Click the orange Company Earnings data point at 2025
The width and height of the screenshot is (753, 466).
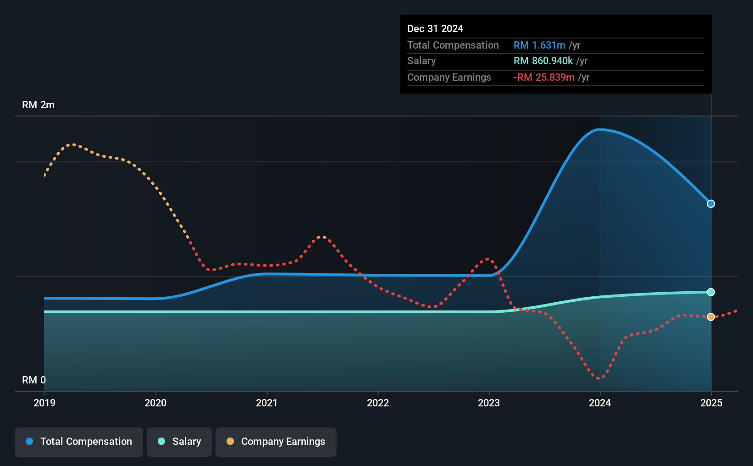711,317
